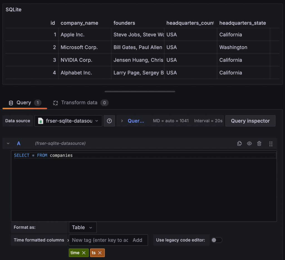285x260 pixels.
Task: Sort by headquarters_state column header
Action: click(x=243, y=23)
